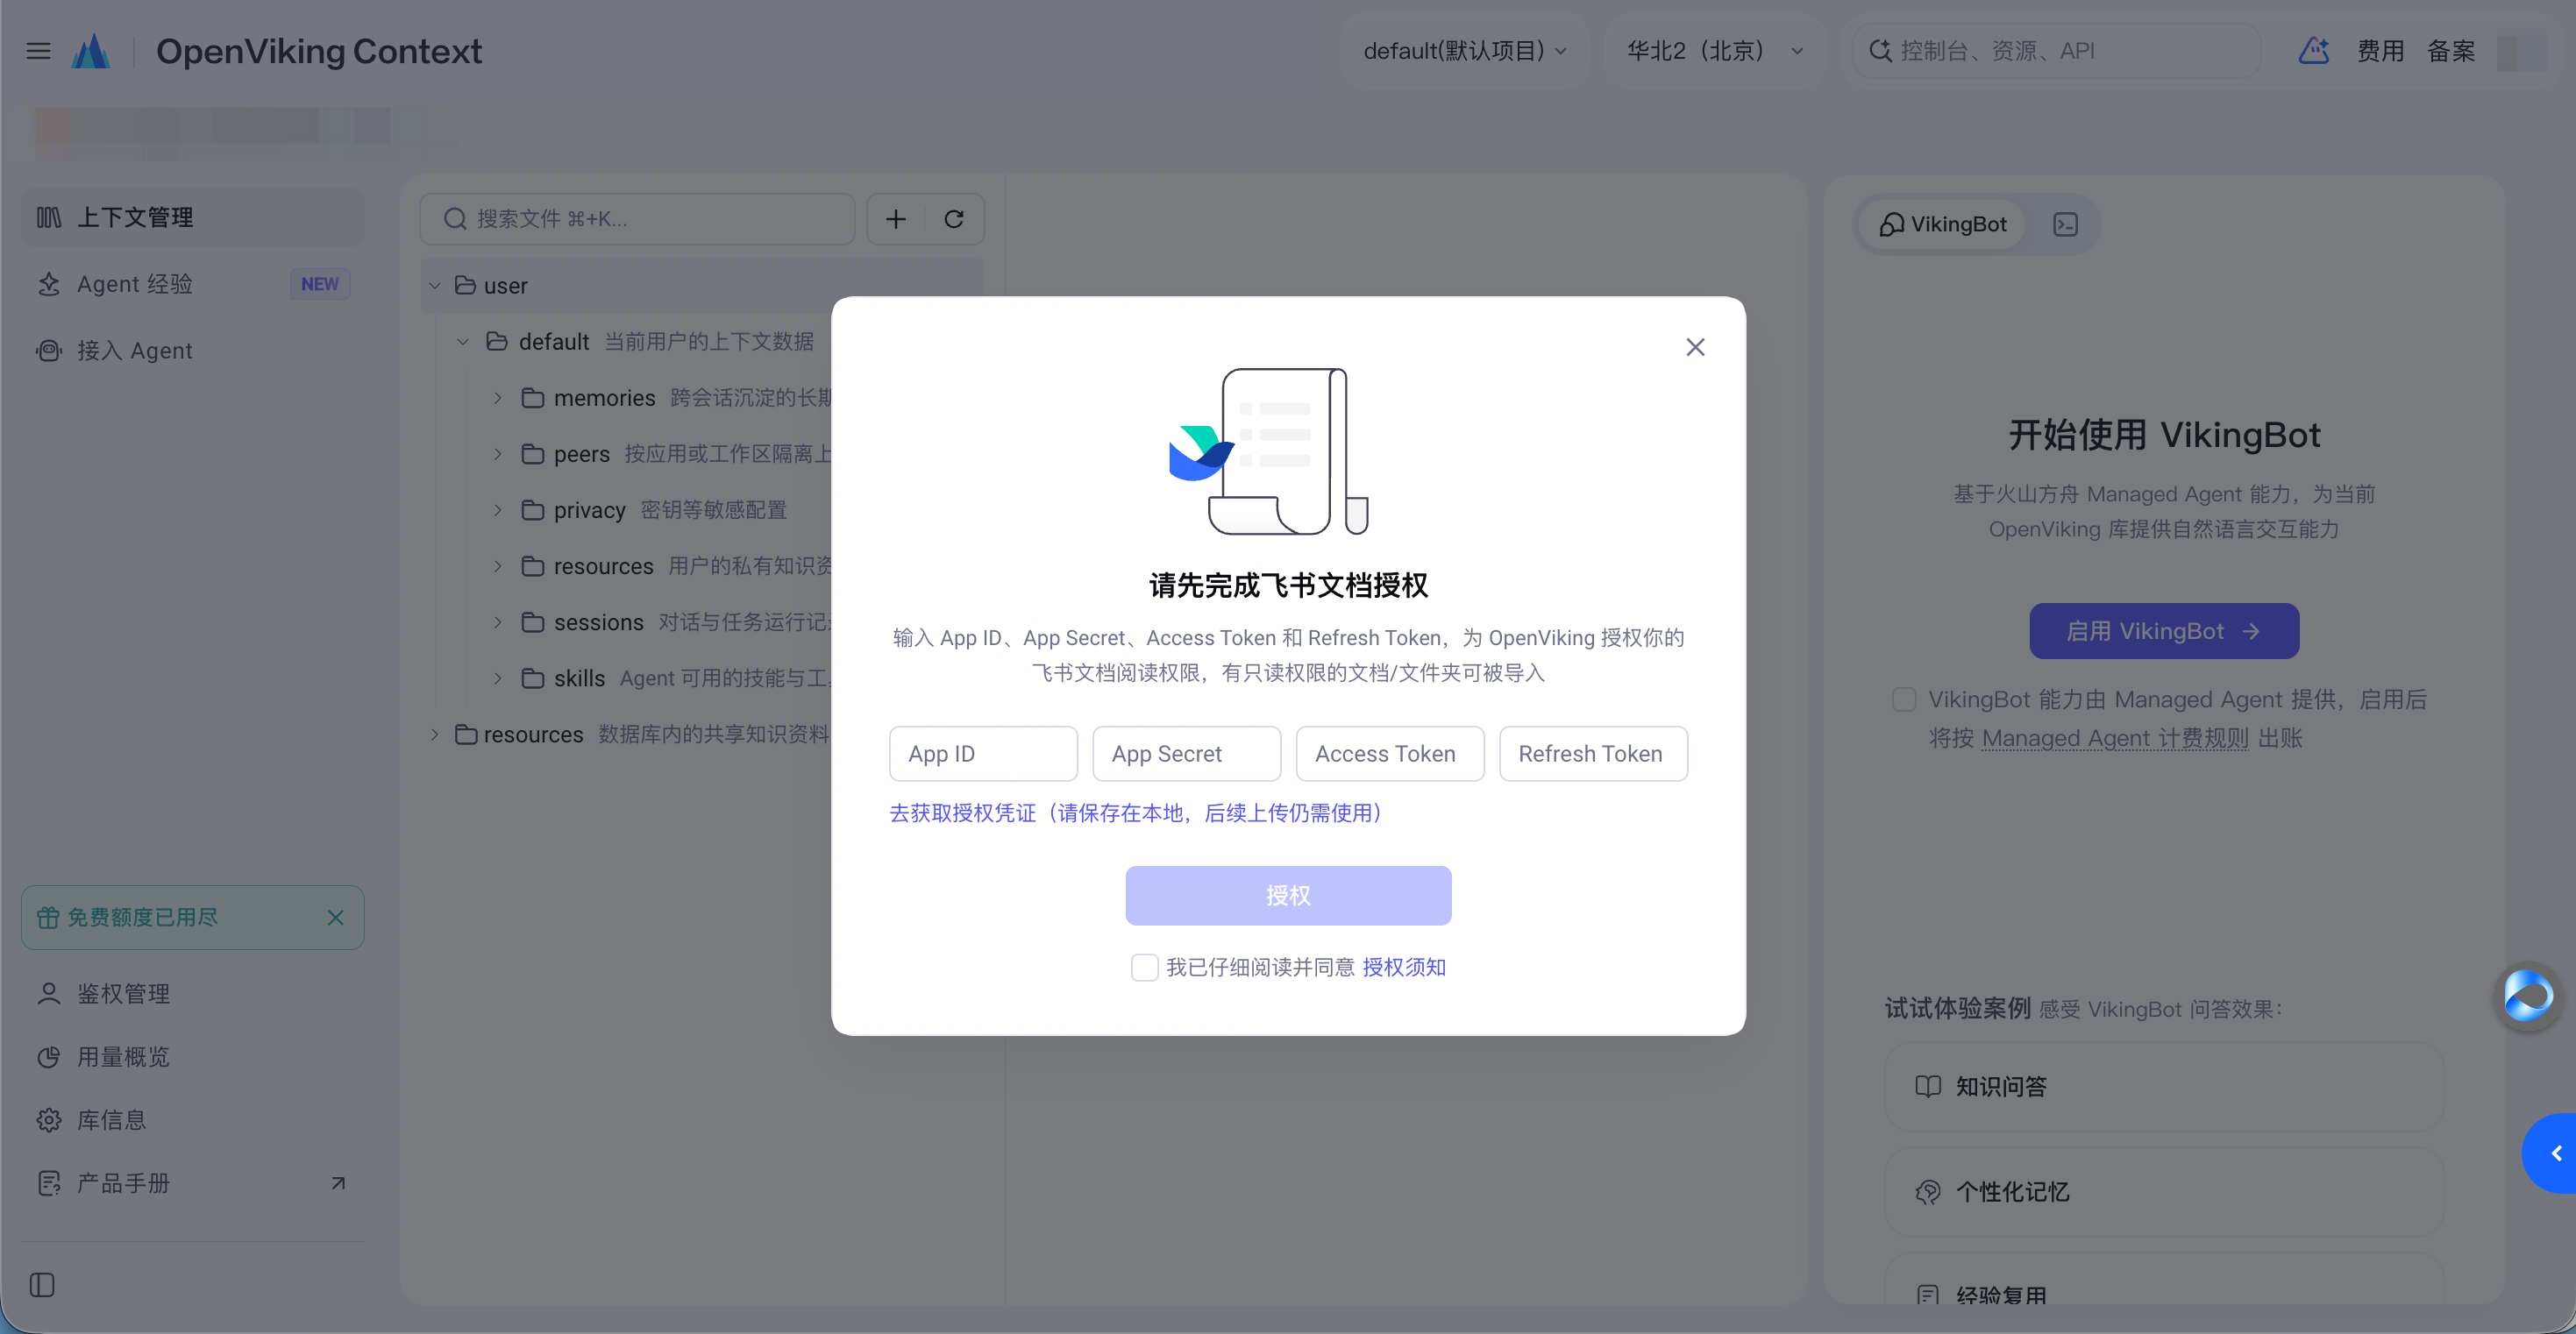Click the peers folder icon
Screen dimensions: 2576x1334
(533, 454)
